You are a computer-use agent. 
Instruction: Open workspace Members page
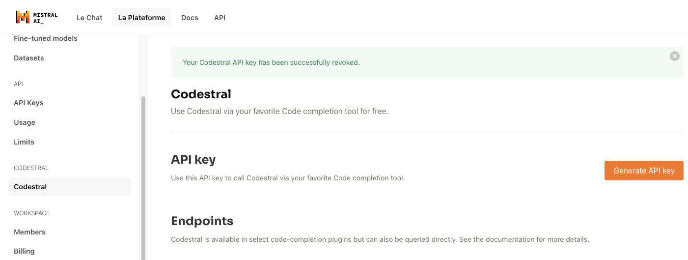pos(29,232)
